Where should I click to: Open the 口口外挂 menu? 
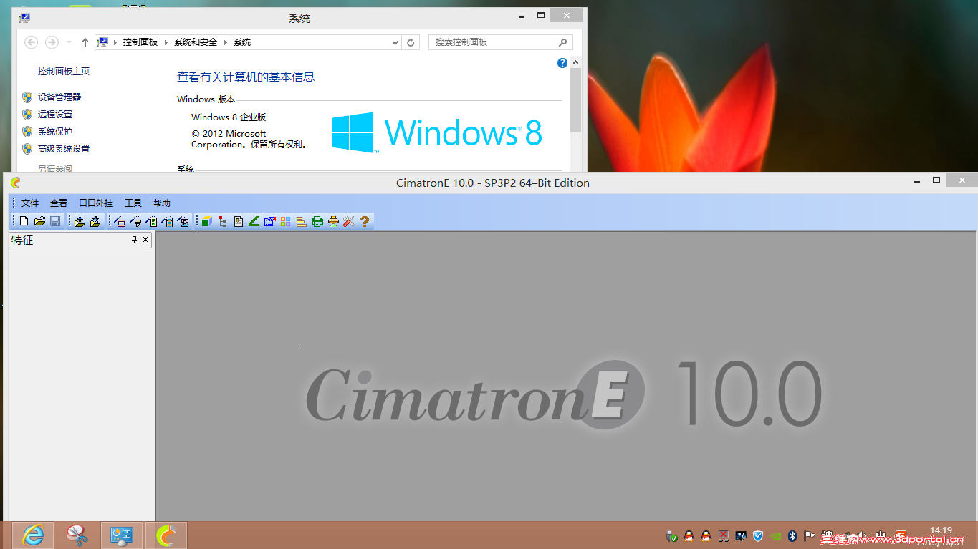[x=96, y=203]
